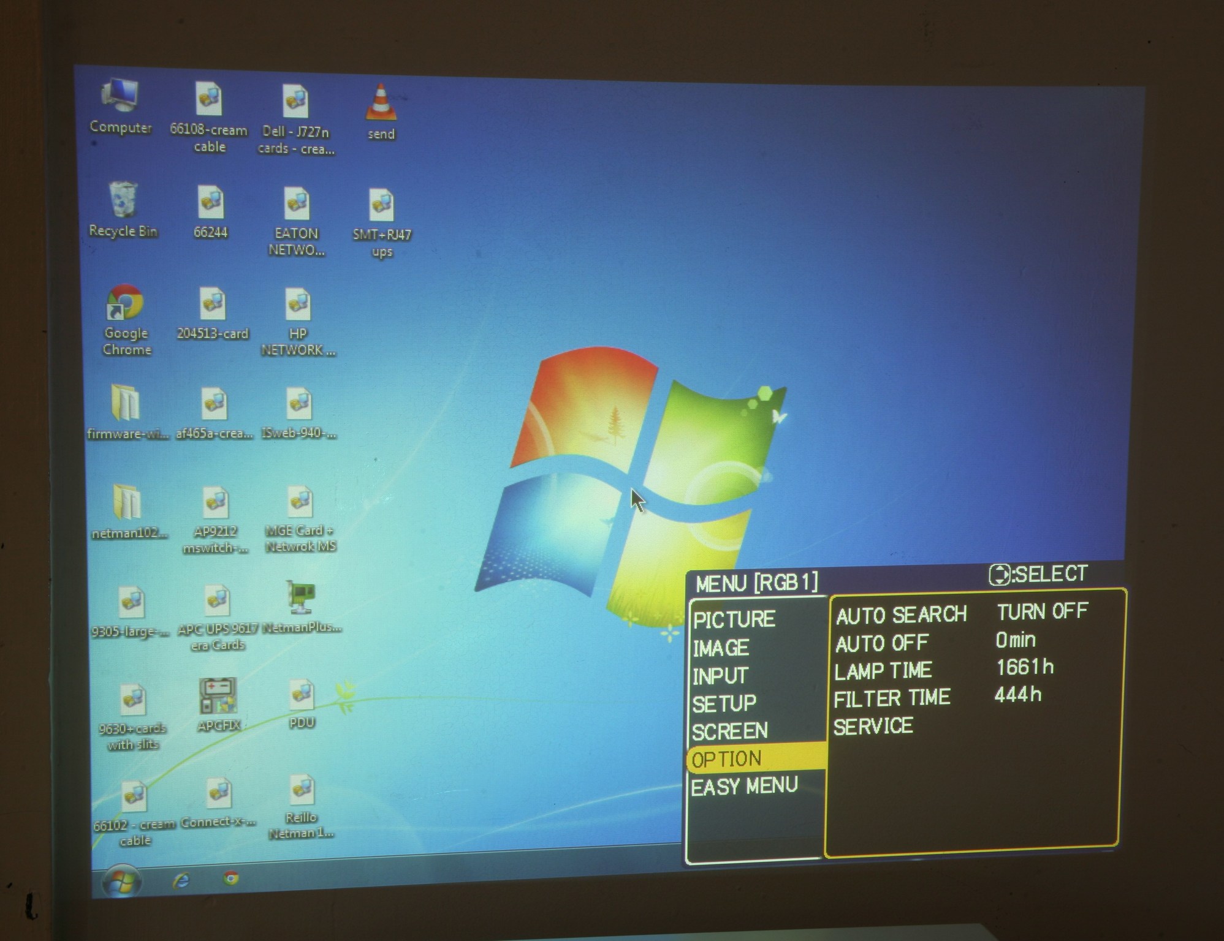
Task: Select SETUP in projector menu
Action: [724, 703]
